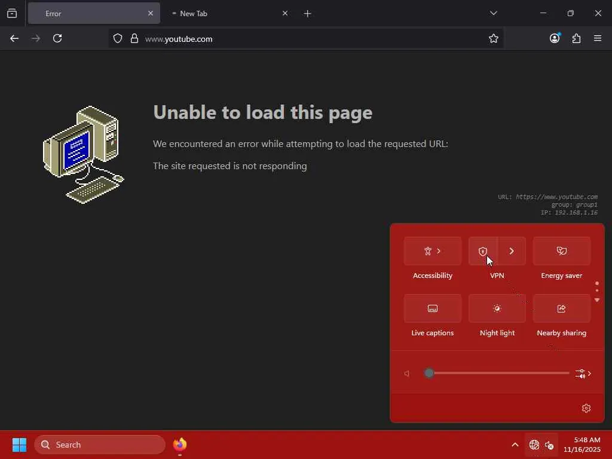Viewport: 612px width, 459px height.
Task: Click the network globe icon in the tray
Action: [534, 445]
